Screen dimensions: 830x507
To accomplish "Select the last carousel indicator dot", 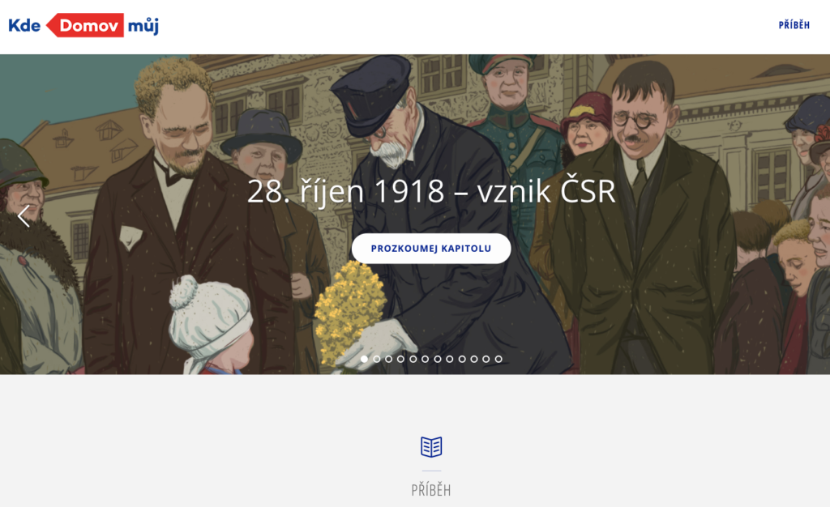I will click(498, 359).
